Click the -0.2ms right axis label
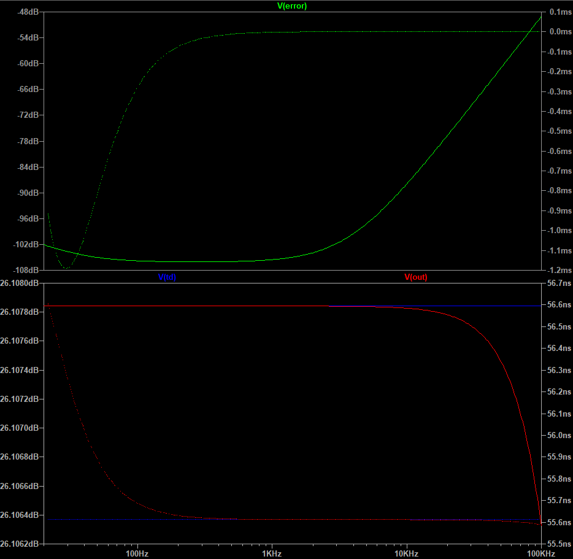Screen dimensions: 573x559 pos(559,71)
